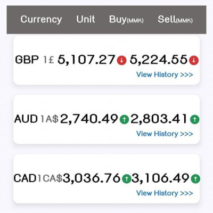Click GBP sell rate 5,224.55
Viewport: 213px width, 213px height.
(x=159, y=60)
